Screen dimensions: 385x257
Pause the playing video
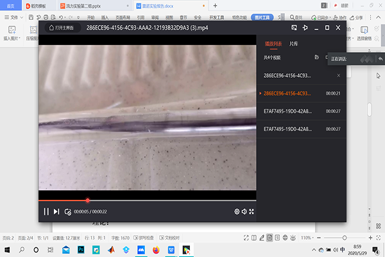[46, 211]
